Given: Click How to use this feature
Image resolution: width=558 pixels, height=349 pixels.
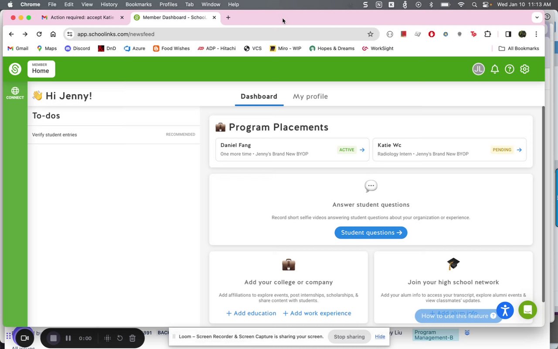Looking at the screenshot, I should coord(459,316).
